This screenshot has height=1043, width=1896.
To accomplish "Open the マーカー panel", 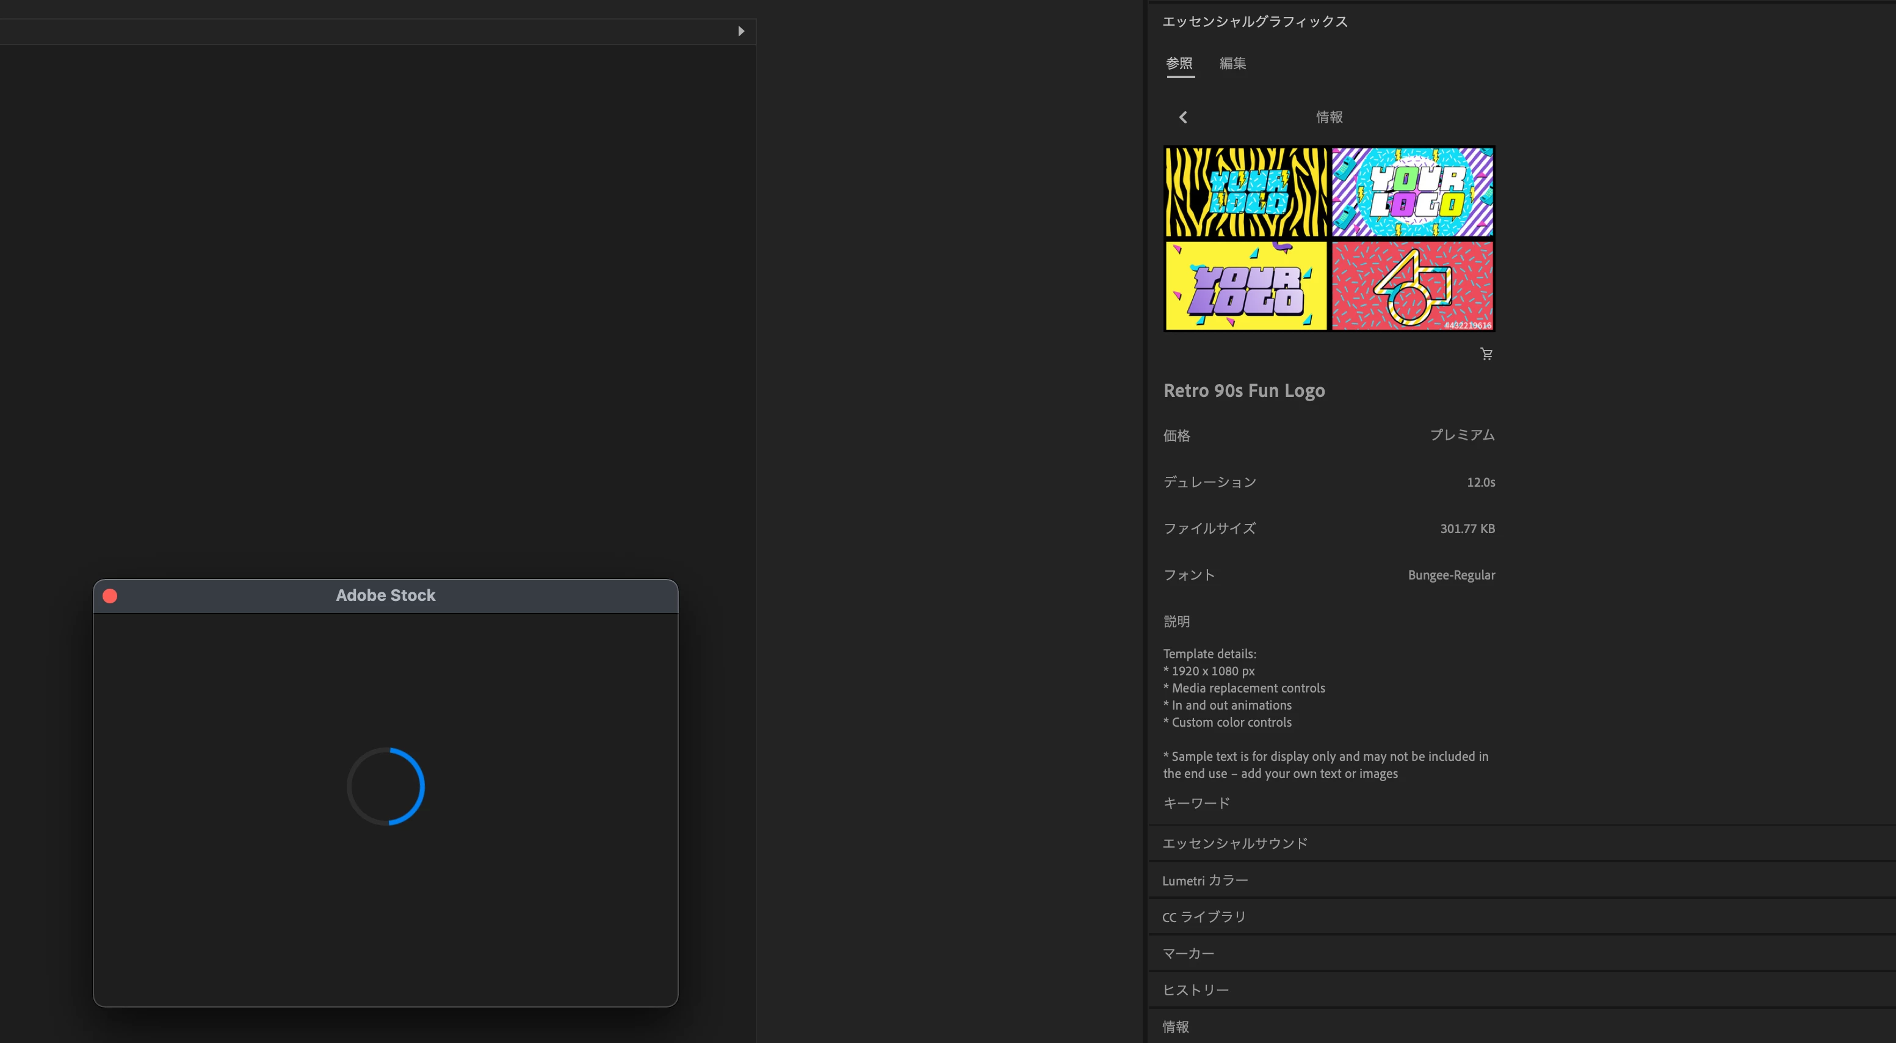I will tap(1188, 954).
